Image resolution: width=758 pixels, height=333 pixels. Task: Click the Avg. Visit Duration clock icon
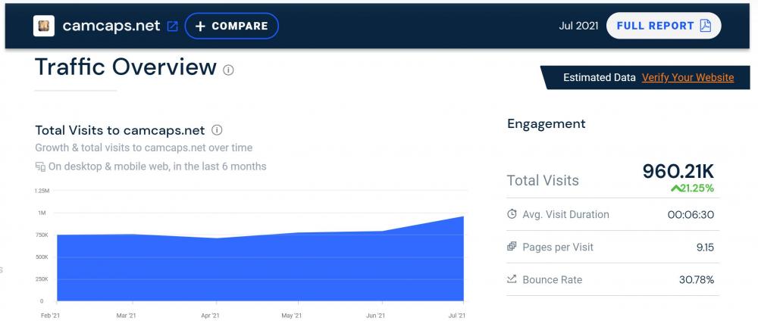click(512, 214)
